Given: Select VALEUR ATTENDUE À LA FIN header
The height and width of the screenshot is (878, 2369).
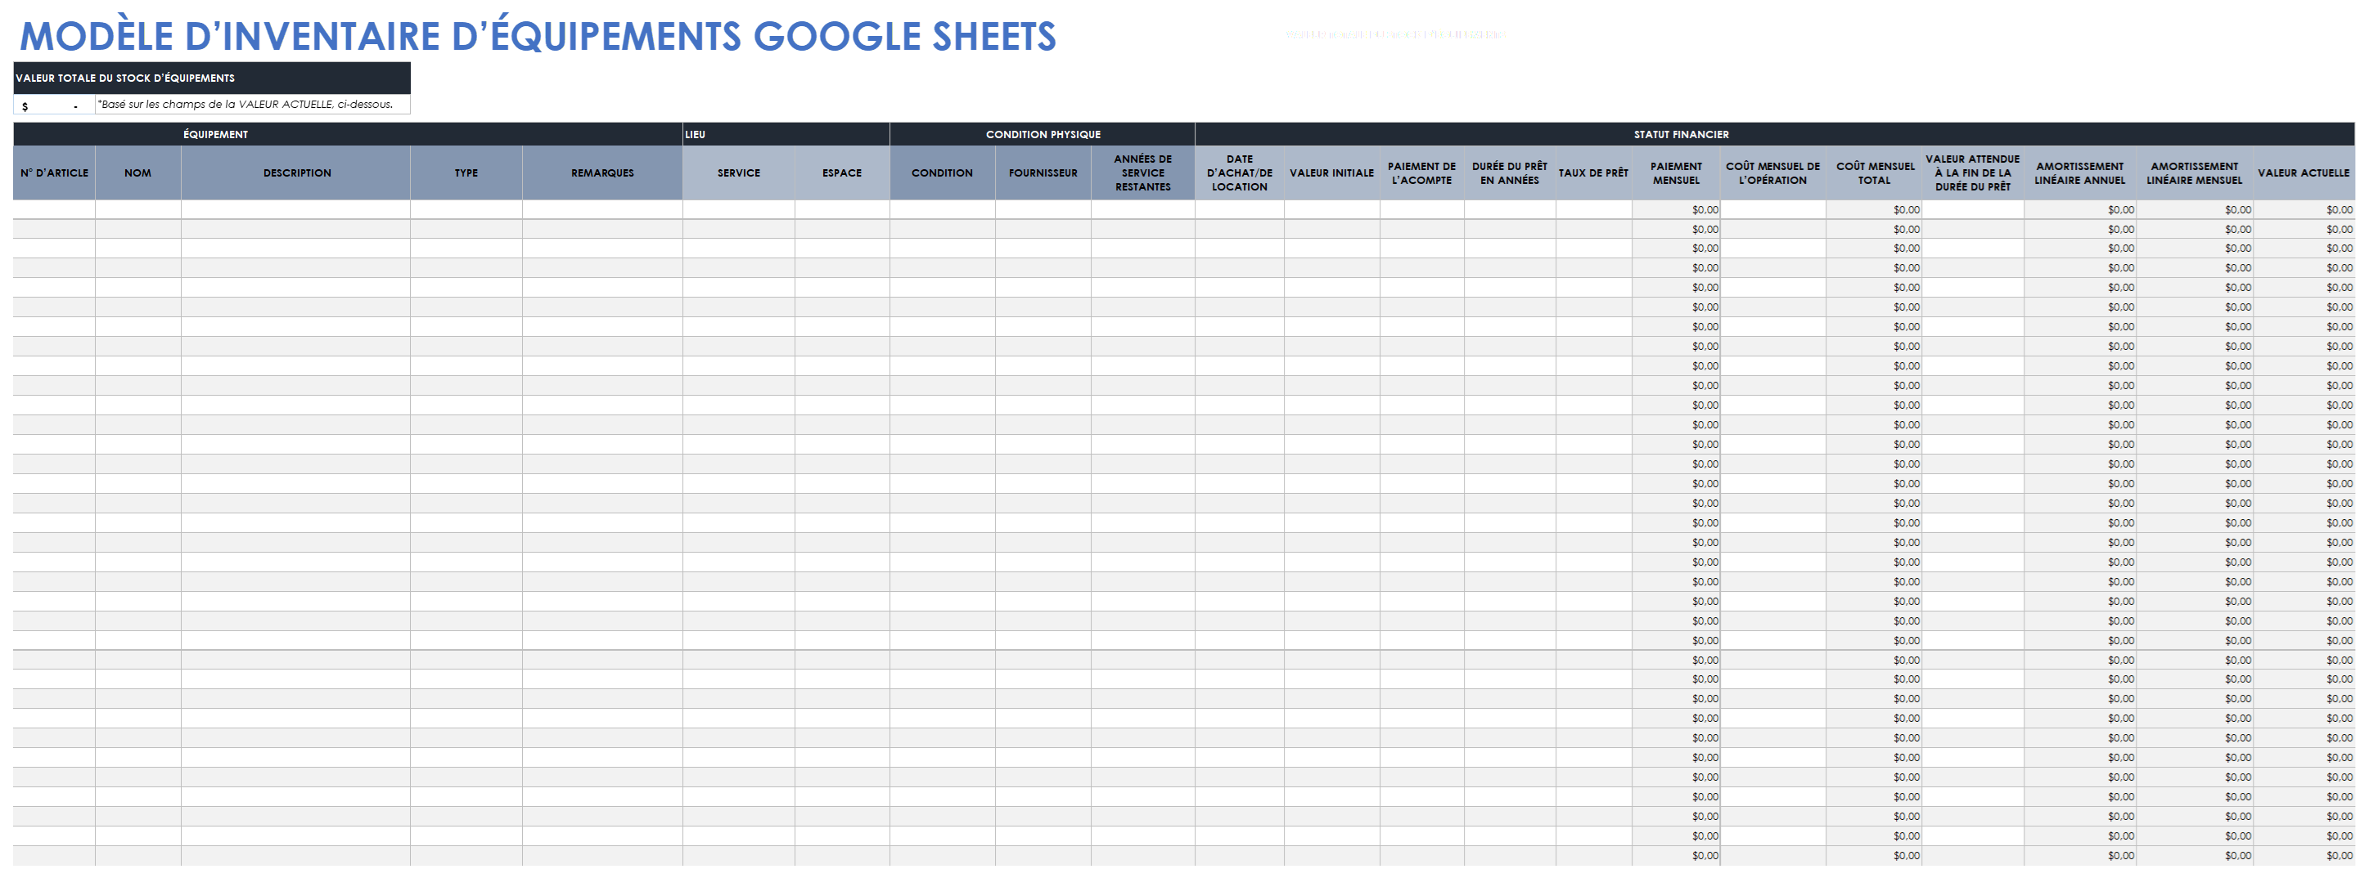Looking at the screenshot, I should [x=1973, y=172].
